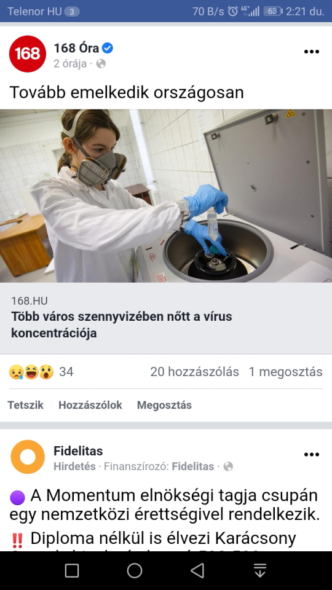Tap the Android recent apps square button
Viewport: 332px width, 590px height.
click(x=72, y=570)
